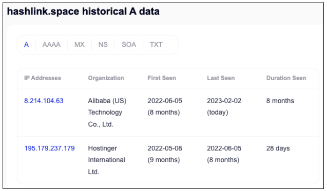
Task: Select the 8 months duration cell
Action: (x=280, y=101)
